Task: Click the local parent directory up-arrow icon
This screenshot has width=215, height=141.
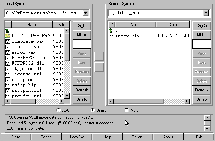Action: point(7,30)
